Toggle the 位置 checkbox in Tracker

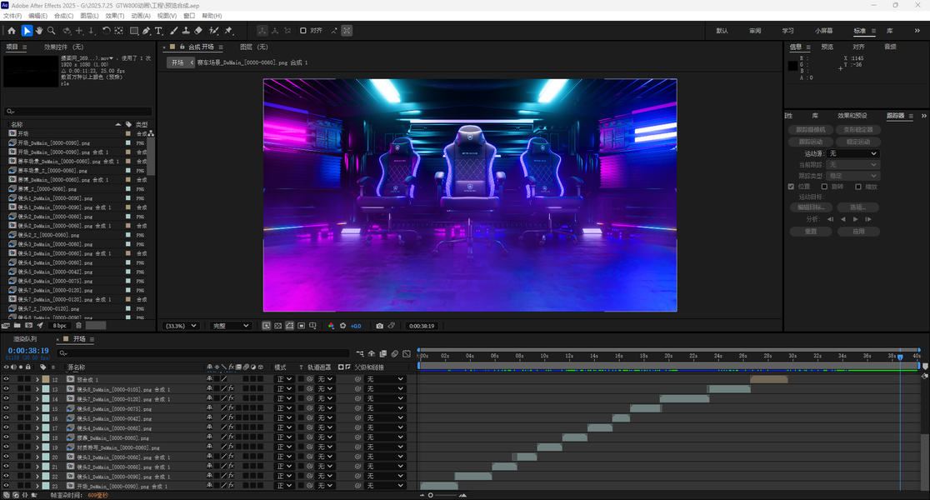point(791,186)
